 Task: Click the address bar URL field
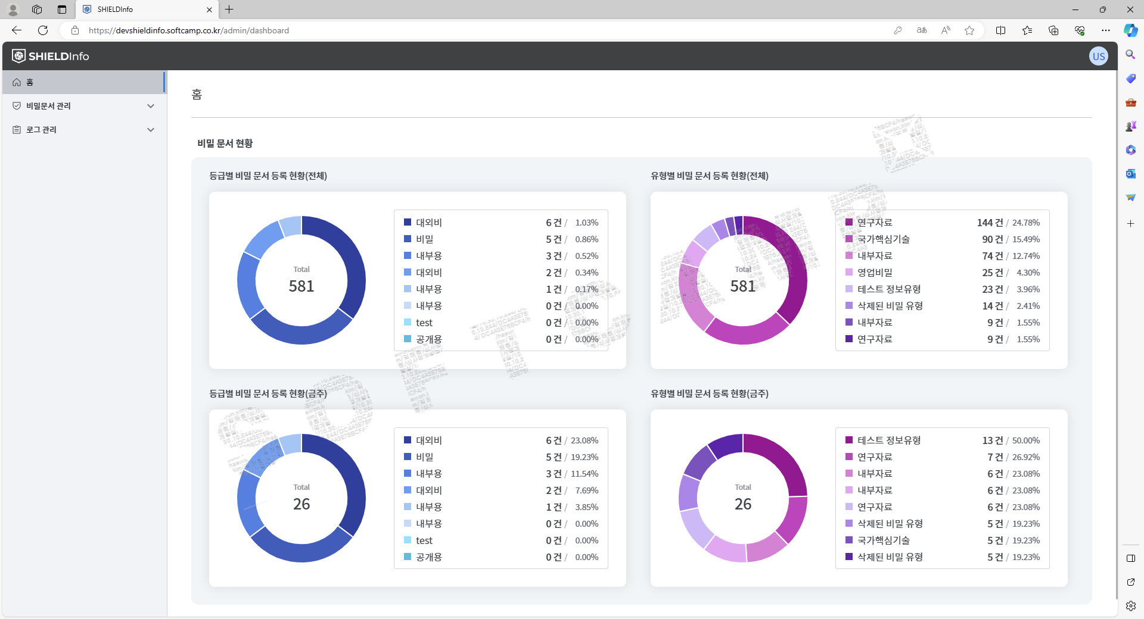click(x=477, y=30)
